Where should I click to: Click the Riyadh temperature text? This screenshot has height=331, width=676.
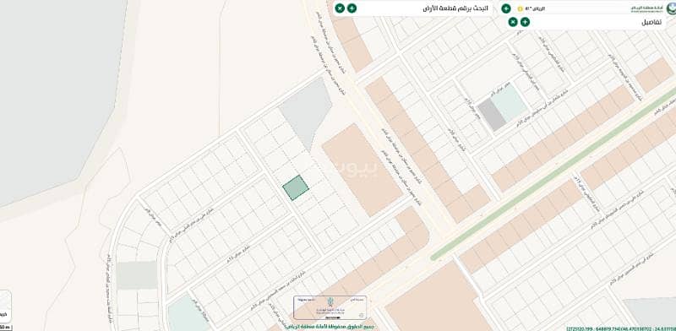click(536, 8)
